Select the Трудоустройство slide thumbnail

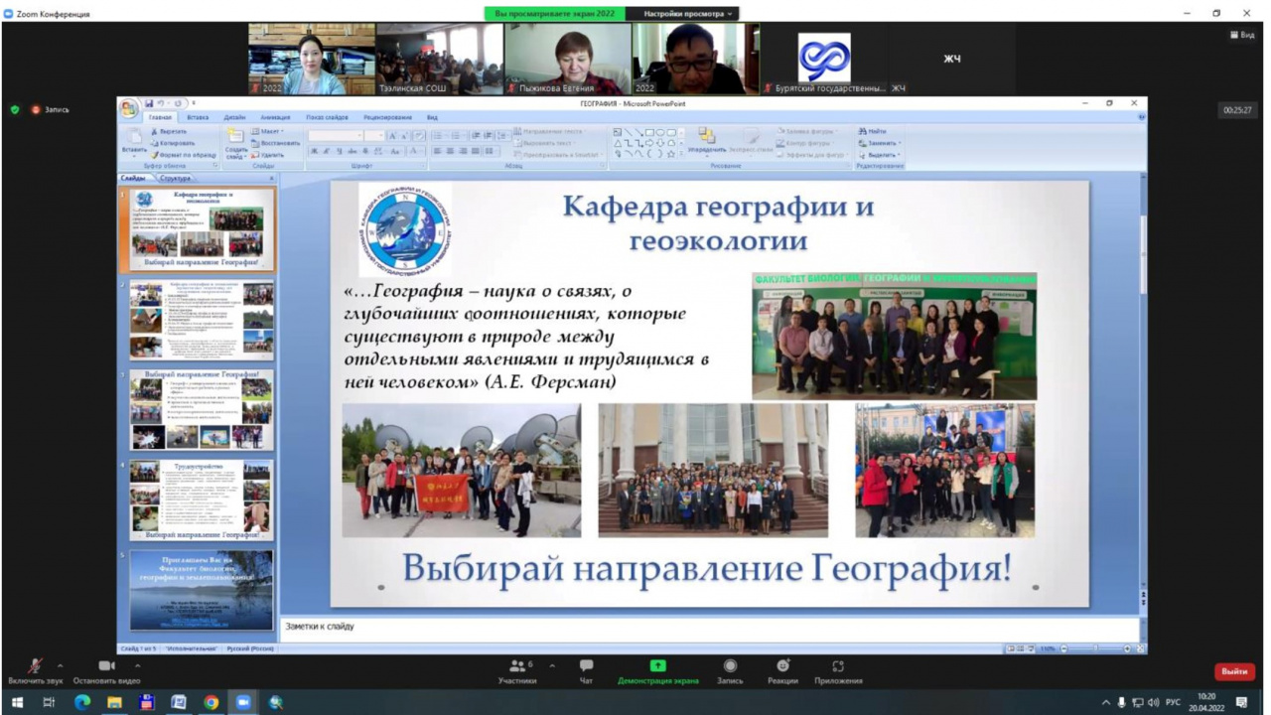click(x=201, y=500)
